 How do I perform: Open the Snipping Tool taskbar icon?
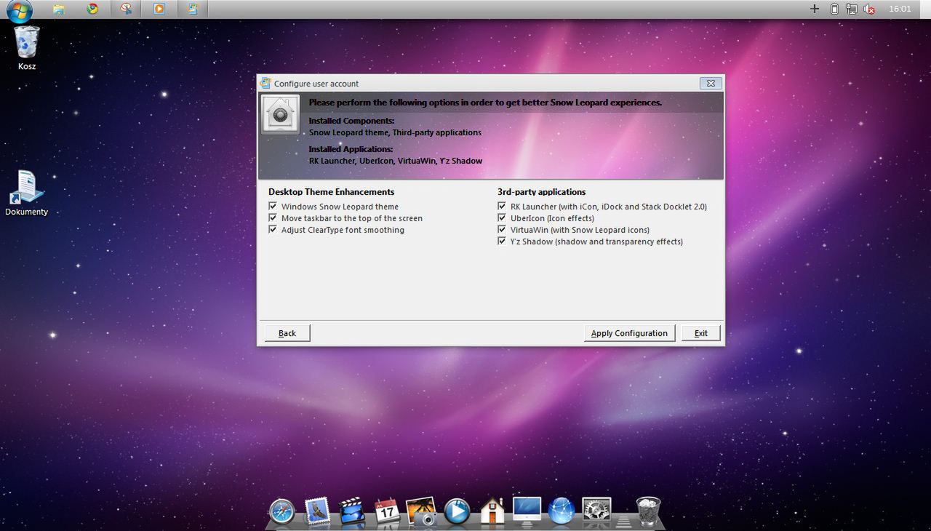pyautogui.click(x=126, y=9)
